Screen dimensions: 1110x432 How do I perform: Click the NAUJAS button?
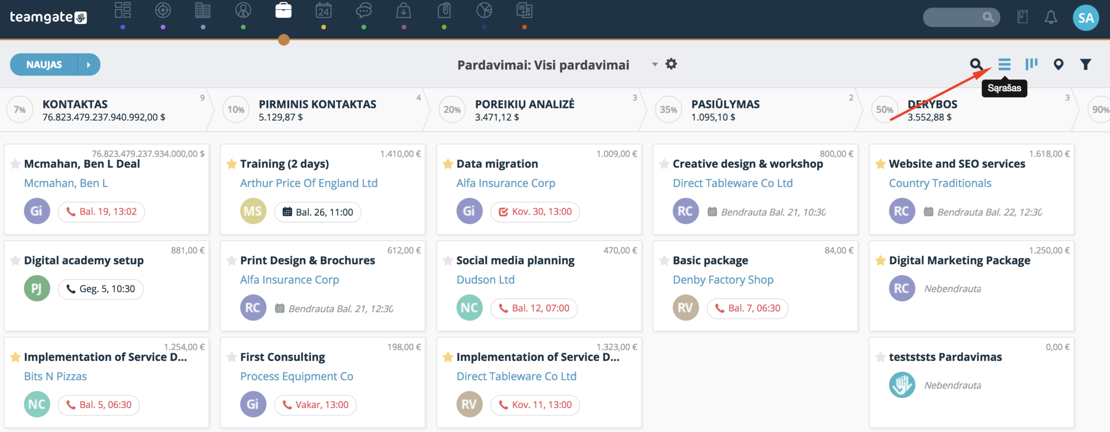point(44,65)
